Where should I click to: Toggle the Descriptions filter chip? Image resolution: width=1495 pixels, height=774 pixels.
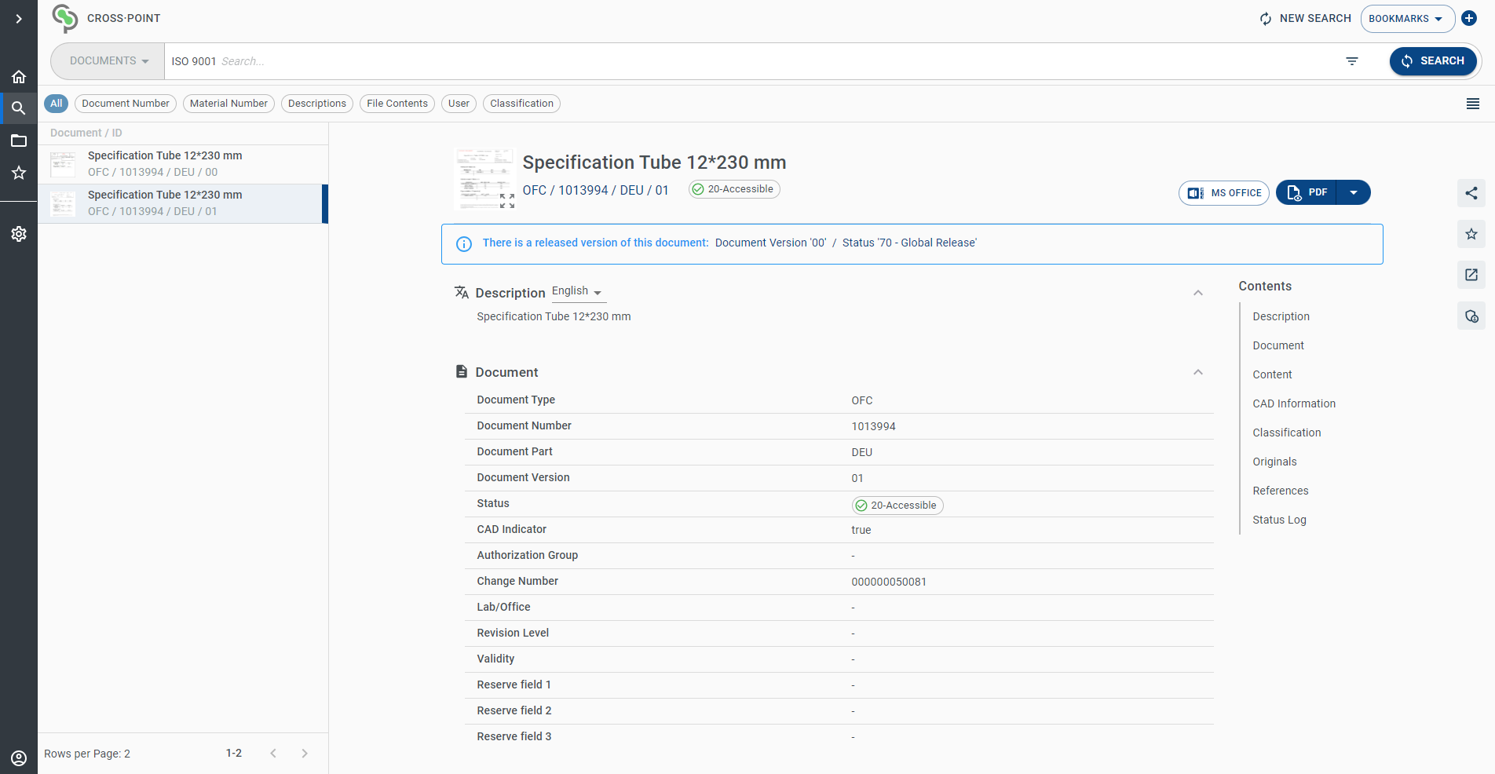(x=317, y=104)
